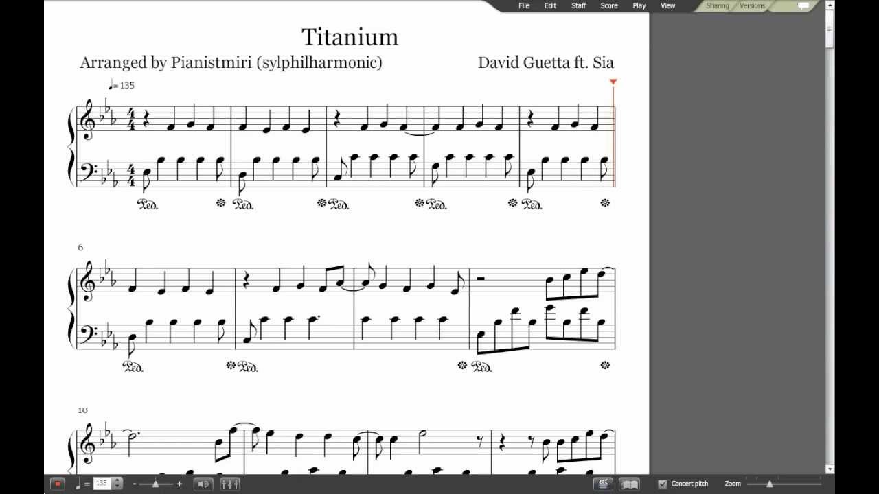The height and width of the screenshot is (494, 879).
Task: Open the mixer sliders icon
Action: pyautogui.click(x=229, y=484)
